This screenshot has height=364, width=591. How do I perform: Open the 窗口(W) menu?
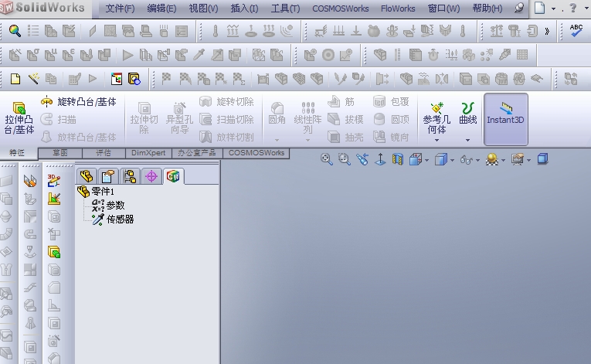pos(443,8)
